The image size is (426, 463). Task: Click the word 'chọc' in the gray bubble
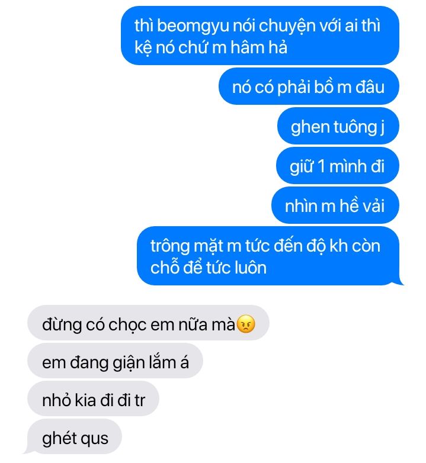point(127,326)
